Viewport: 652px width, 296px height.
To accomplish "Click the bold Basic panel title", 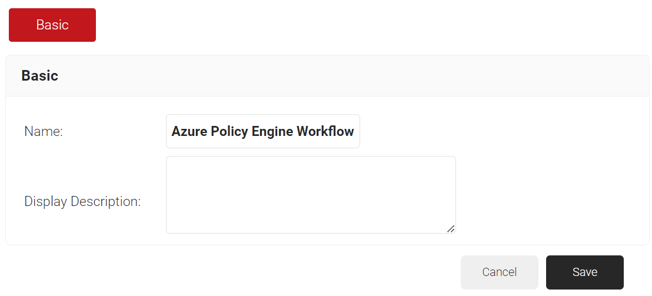I will click(x=39, y=75).
